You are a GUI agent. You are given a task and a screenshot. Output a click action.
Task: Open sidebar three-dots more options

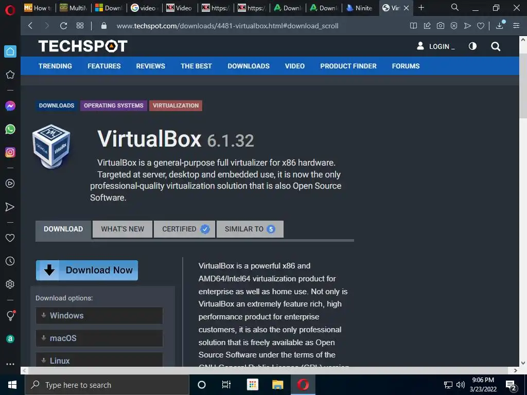click(x=10, y=364)
